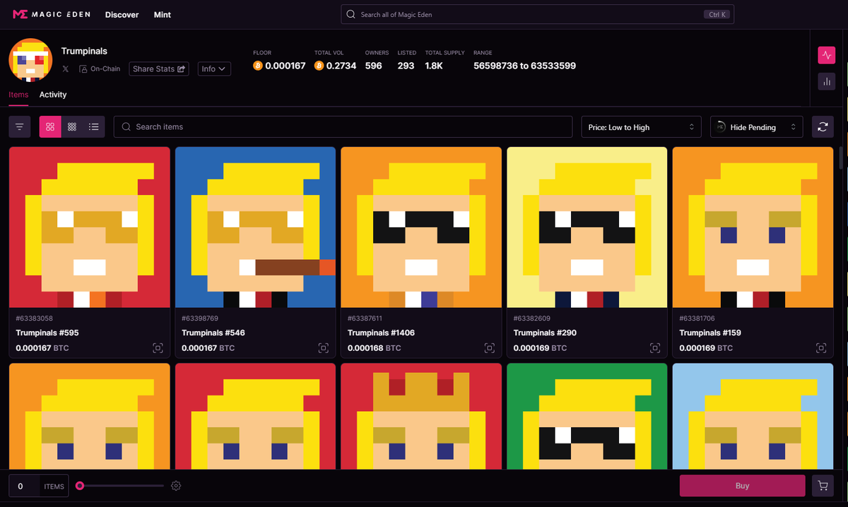Click the total supply 1.8K value
The width and height of the screenshot is (848, 507).
pos(434,66)
